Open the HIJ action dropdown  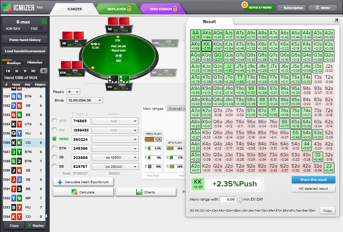click(115, 130)
